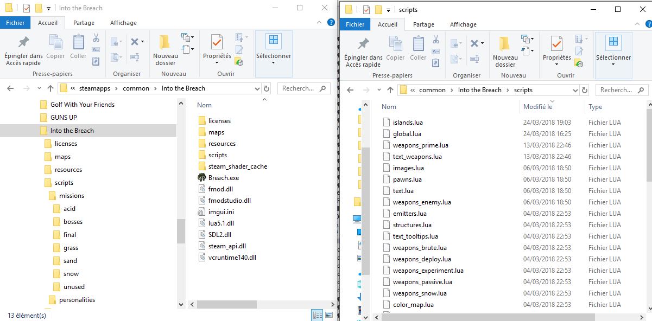
Task: Click the scripts window vertical scrollbar
Action: point(649,146)
